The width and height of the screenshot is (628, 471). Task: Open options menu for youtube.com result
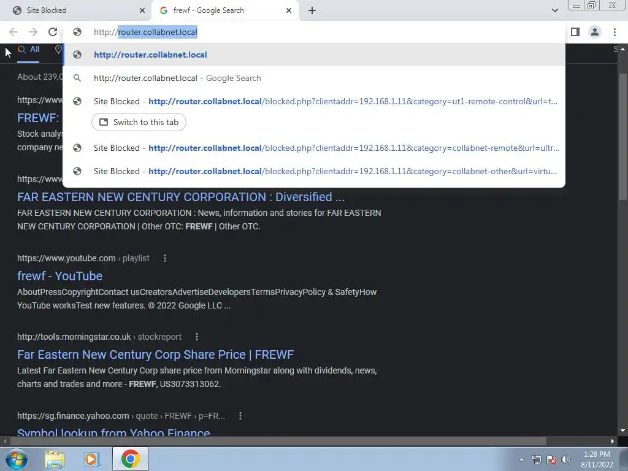click(164, 258)
